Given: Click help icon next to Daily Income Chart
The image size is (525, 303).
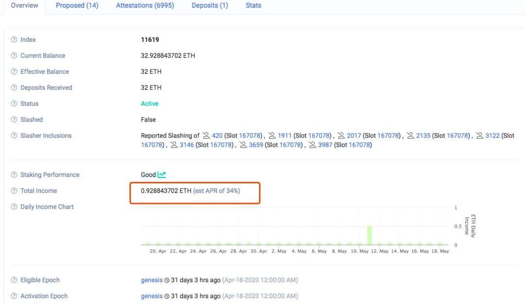Looking at the screenshot, I should [x=14, y=207].
